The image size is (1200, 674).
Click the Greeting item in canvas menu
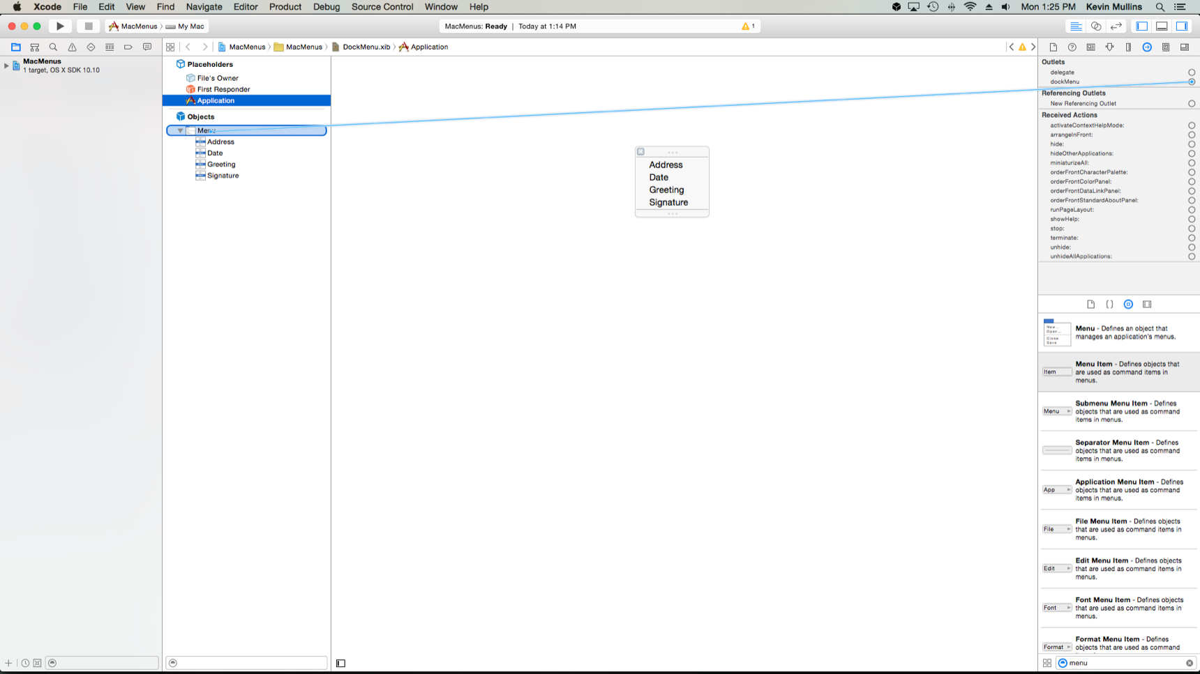point(666,190)
